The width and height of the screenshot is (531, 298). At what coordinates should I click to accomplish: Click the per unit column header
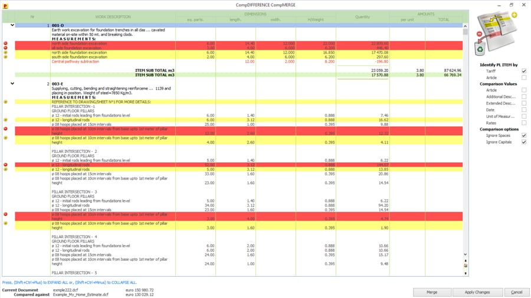coord(407,19)
